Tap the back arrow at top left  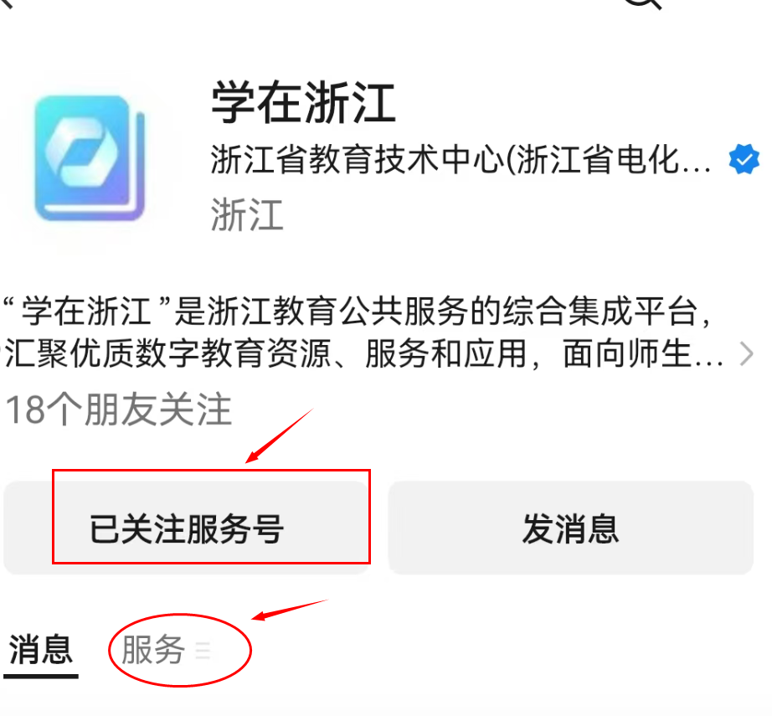tap(6, 3)
